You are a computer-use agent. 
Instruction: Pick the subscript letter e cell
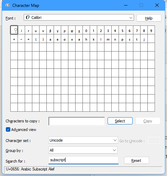[57, 38]
